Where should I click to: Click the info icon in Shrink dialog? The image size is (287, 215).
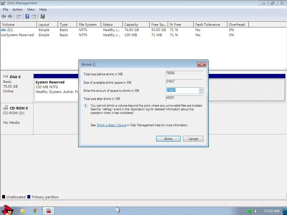click(x=86, y=106)
